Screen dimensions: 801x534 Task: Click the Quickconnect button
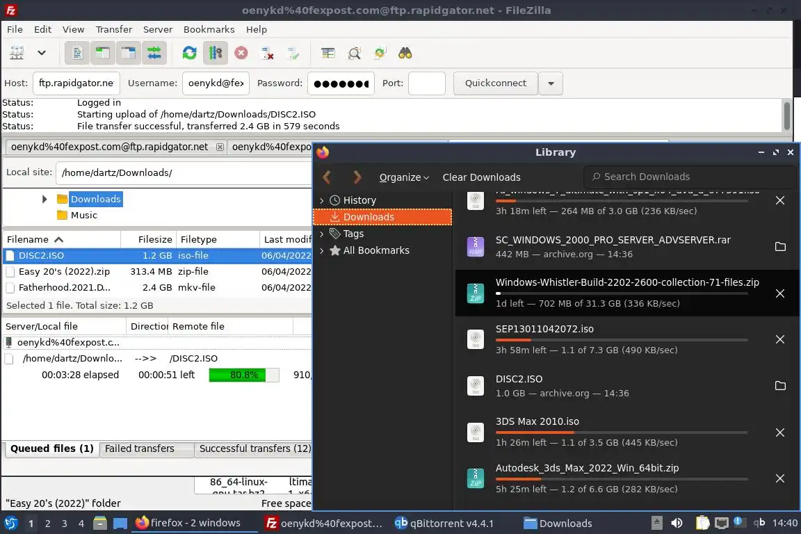click(496, 83)
